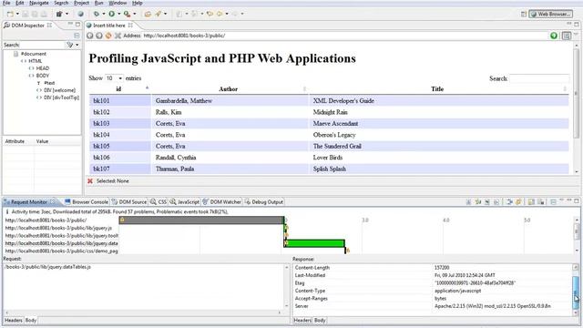Open the Request pane Body tab
This screenshot has width=583, height=328.
[x=30, y=320]
